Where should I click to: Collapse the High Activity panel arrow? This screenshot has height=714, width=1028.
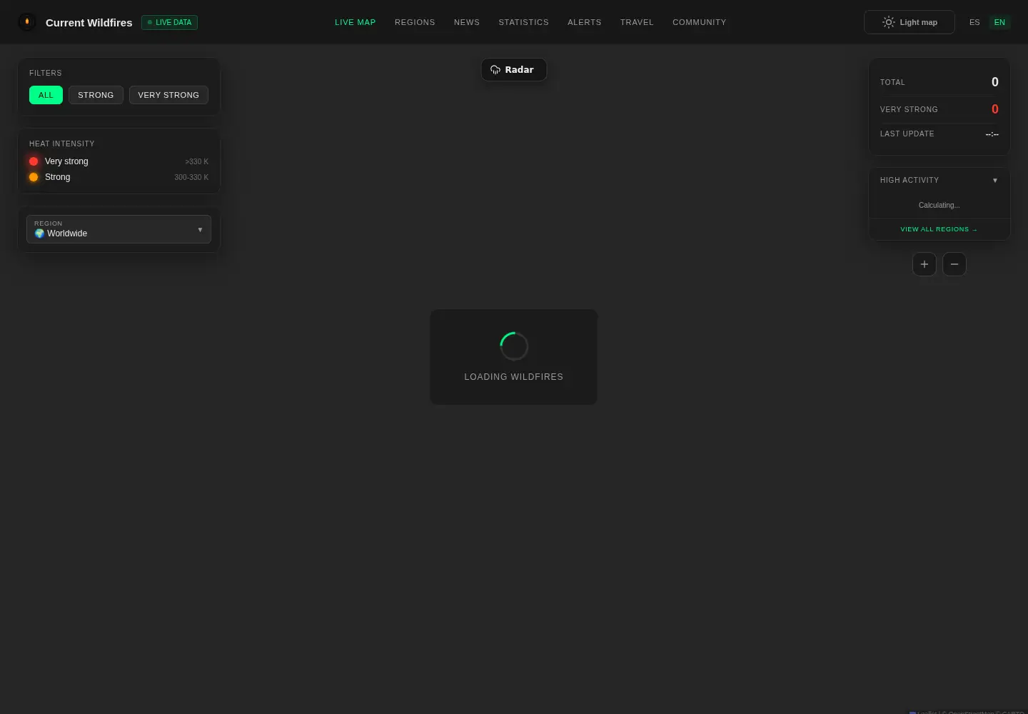[x=995, y=181]
